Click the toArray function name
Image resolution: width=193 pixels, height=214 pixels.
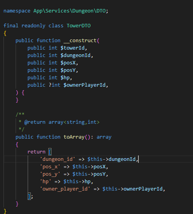(74, 137)
